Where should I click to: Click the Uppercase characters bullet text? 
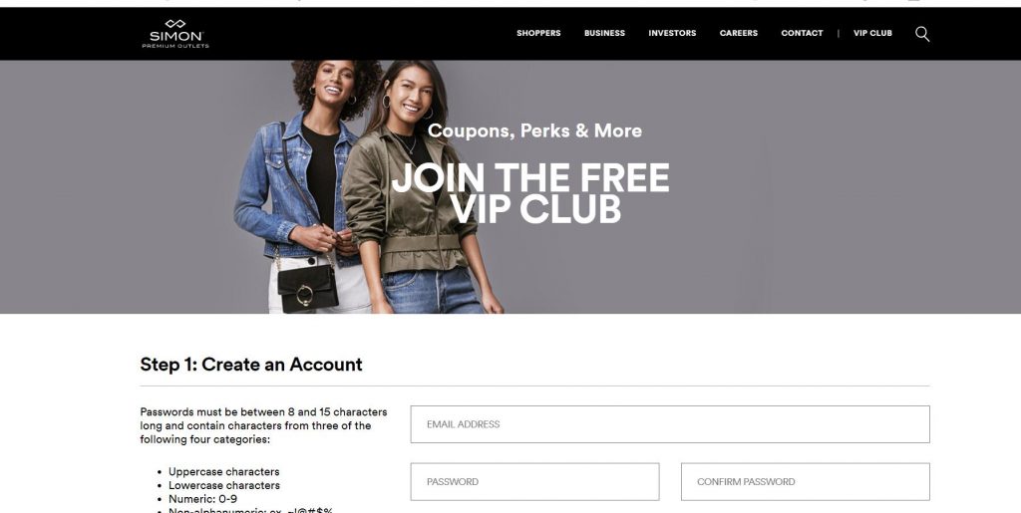click(224, 472)
